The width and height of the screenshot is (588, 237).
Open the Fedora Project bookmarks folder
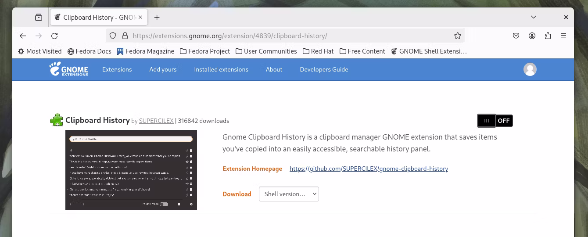[204, 51]
